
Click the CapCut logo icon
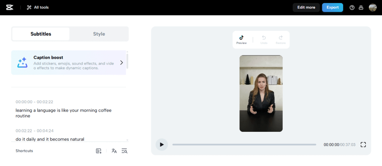10,7
